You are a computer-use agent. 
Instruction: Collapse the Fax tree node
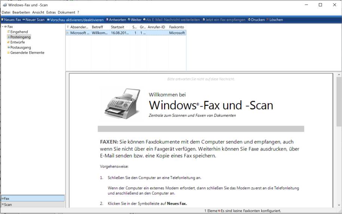[3, 26]
